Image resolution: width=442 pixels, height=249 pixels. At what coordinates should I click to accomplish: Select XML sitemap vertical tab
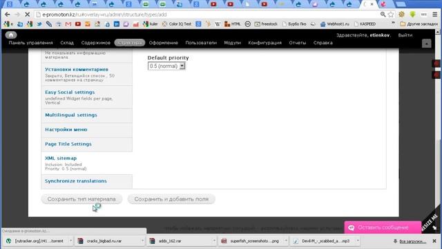[x=86, y=163]
